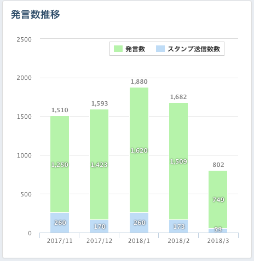Select the blue 260 bar for 2017/11
This screenshot has width=254, height=261.
60,223
